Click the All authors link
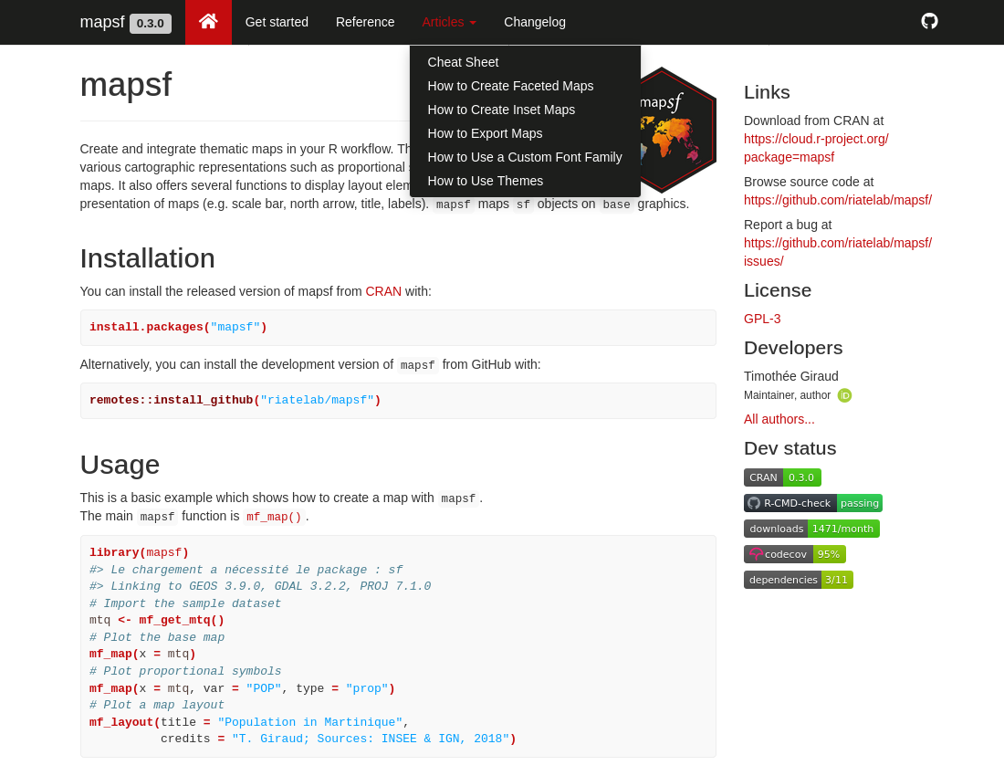1004x776 pixels. point(779,419)
